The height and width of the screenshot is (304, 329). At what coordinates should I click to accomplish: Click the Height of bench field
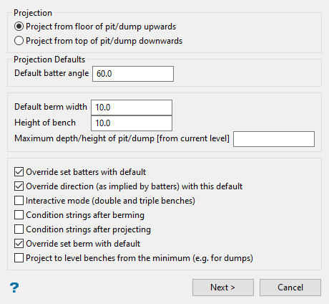[132, 123]
